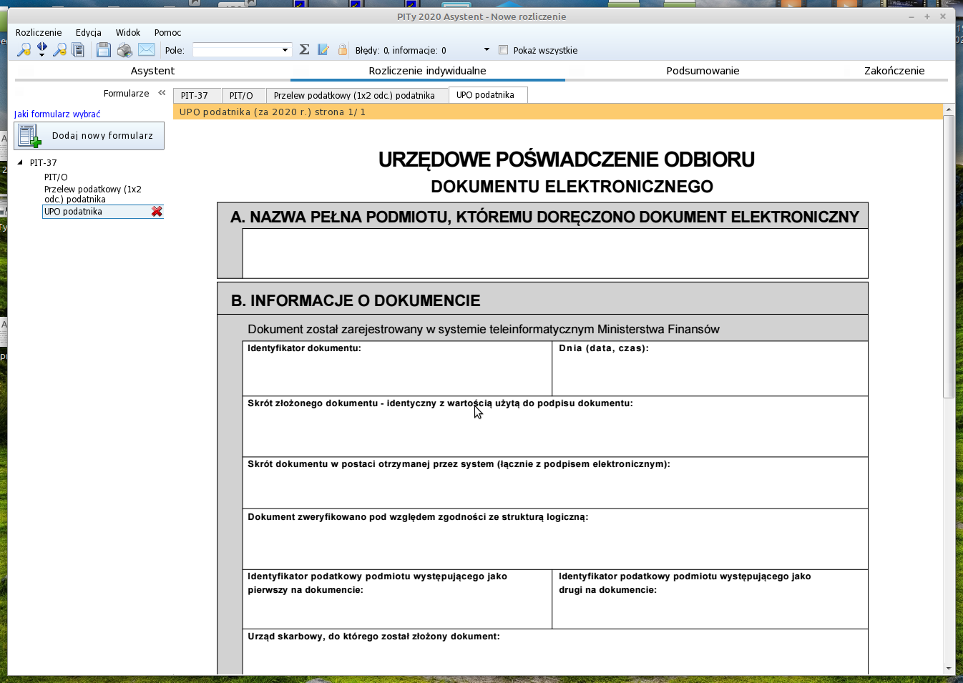Screen dimensions: 963x683
Task: Click the documents copy icon in toolbar
Action: (79, 50)
